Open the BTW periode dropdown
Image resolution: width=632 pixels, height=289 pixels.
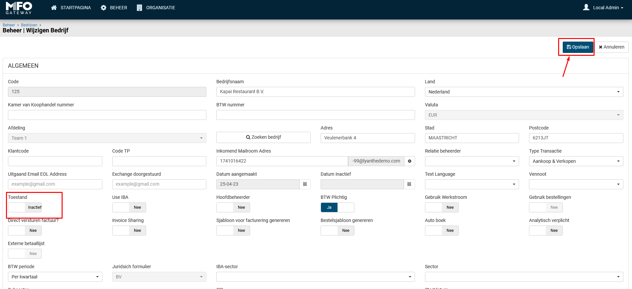coord(55,277)
